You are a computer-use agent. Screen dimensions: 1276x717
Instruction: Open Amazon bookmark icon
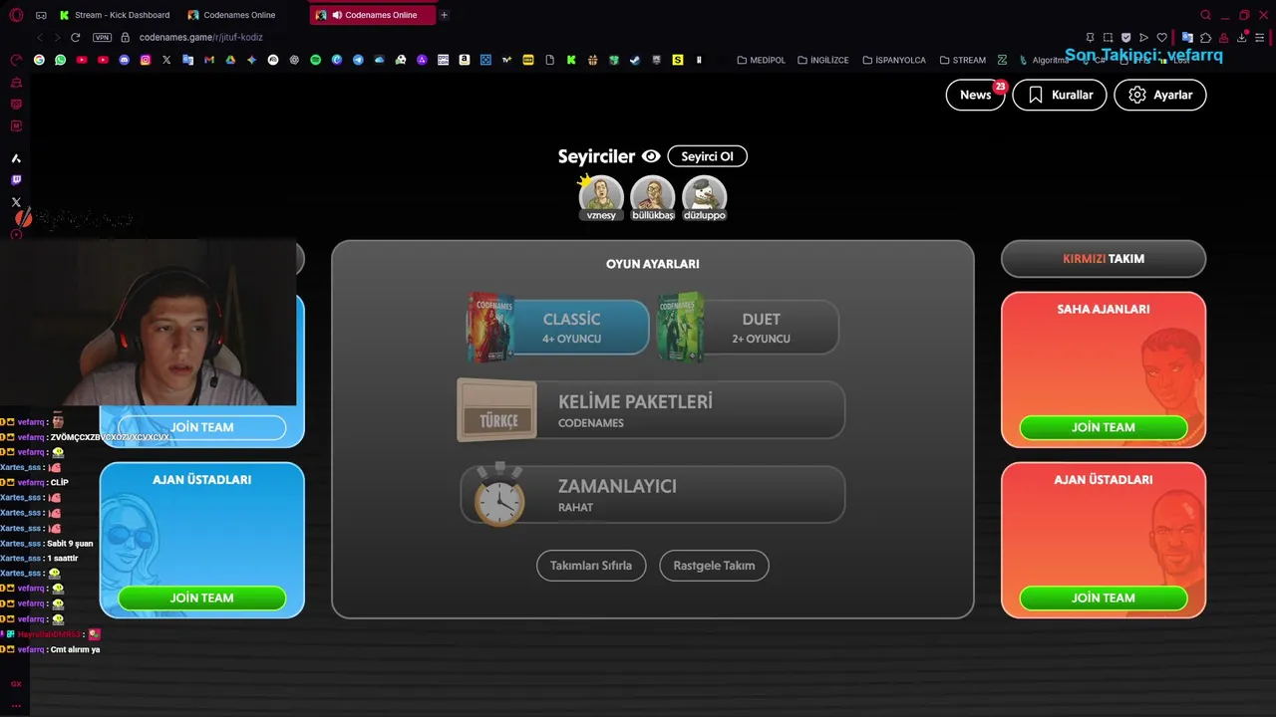[465, 60]
